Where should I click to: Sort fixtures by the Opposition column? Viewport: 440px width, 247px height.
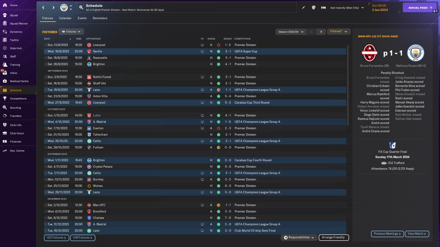tap(93, 39)
